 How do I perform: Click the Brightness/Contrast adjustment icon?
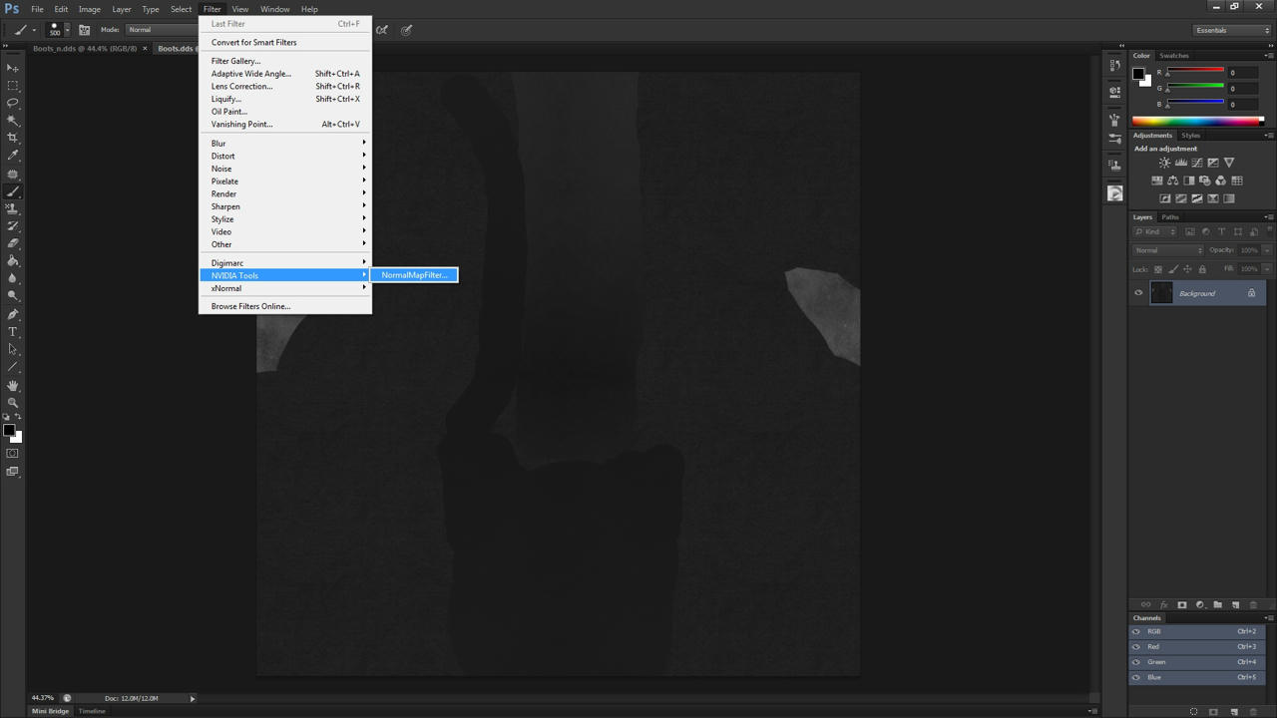1164,163
